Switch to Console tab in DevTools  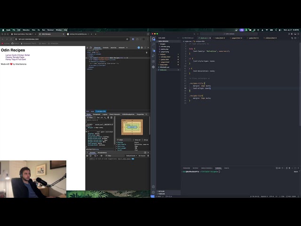[105, 48]
